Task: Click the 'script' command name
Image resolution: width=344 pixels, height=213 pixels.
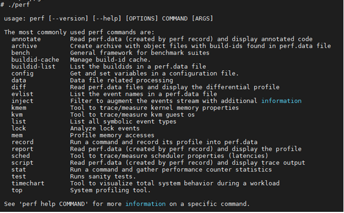Action: pos(22,163)
